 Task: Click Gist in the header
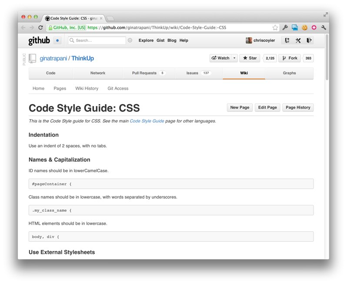tap(160, 41)
